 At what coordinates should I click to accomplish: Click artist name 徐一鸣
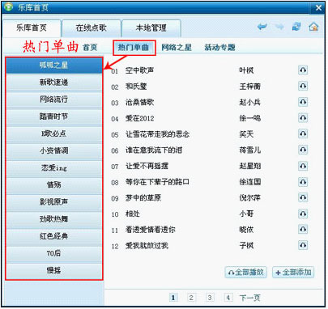click(x=250, y=118)
